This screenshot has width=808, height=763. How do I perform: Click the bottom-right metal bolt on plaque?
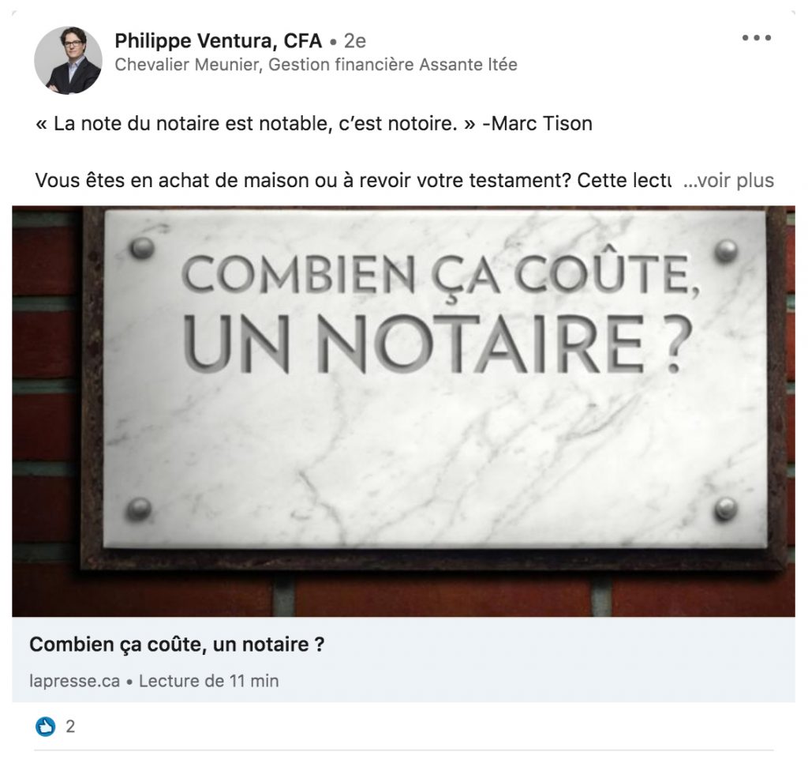[726, 508]
